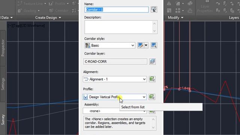Image resolution: width=240 pixels, height=135 pixels.
Task: Click the Corridor tool icon in ribbon
Action: [x=51, y=11]
